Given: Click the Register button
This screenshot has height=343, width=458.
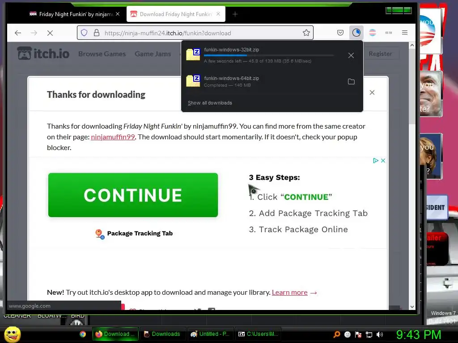Looking at the screenshot, I should tap(380, 54).
